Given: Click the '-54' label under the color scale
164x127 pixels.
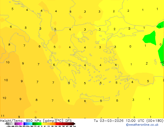Looking at the screenshot, I should (x=8, y=126).
